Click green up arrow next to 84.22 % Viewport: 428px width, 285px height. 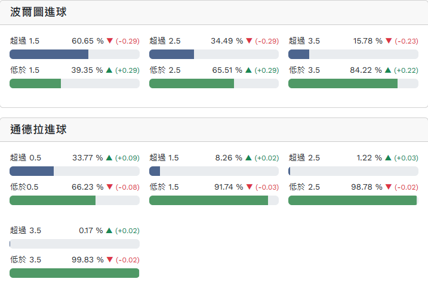tap(388, 70)
